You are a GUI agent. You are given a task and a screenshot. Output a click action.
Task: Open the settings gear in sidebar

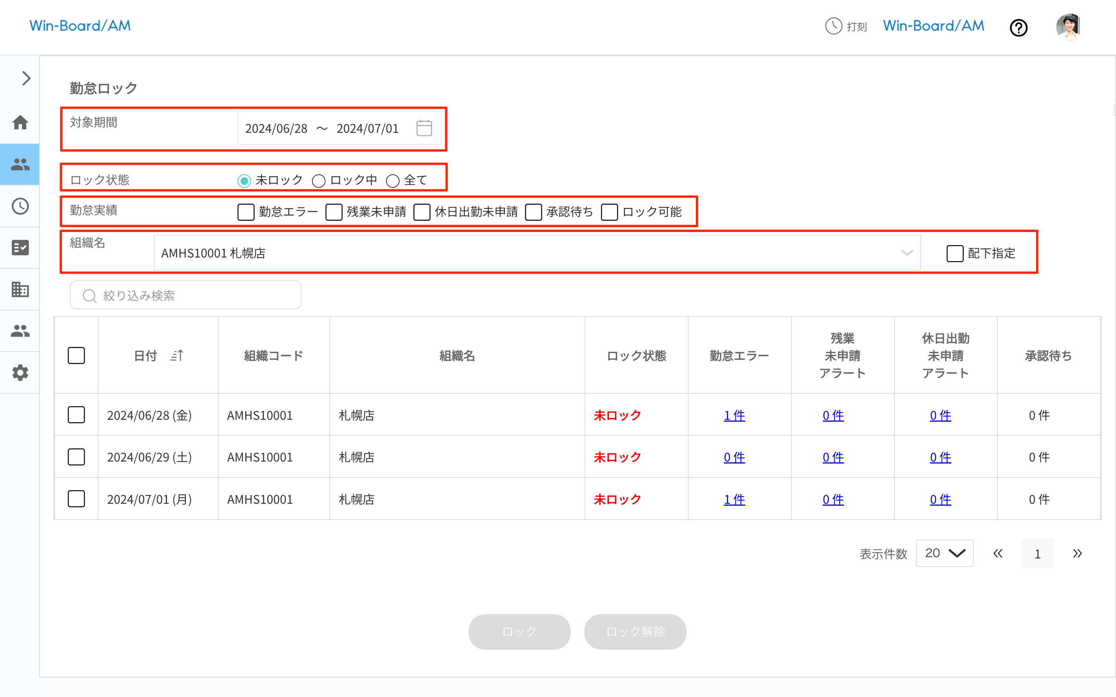(20, 373)
